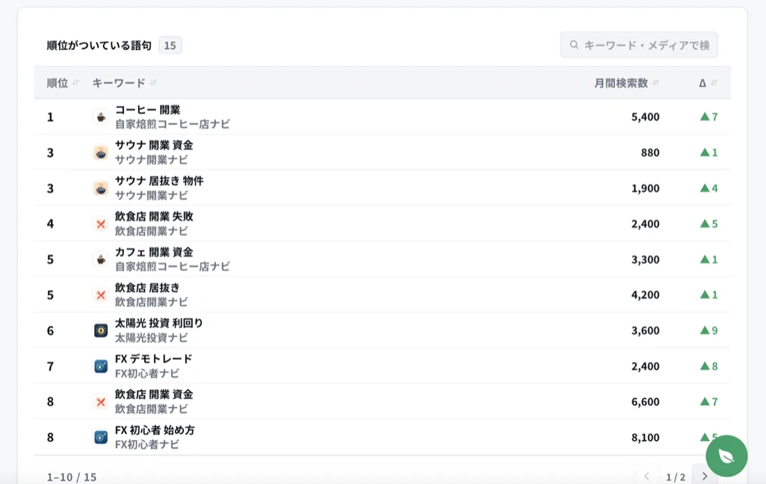Click the FX icon beside FX 初心者 始め方
Viewport: 766px width, 484px height.
pos(101,437)
